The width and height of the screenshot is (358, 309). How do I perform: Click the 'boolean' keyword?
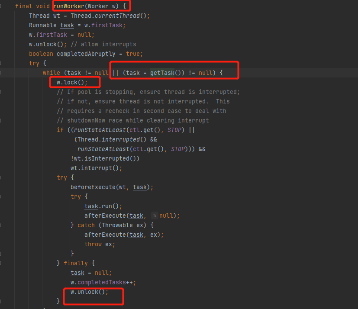click(41, 54)
